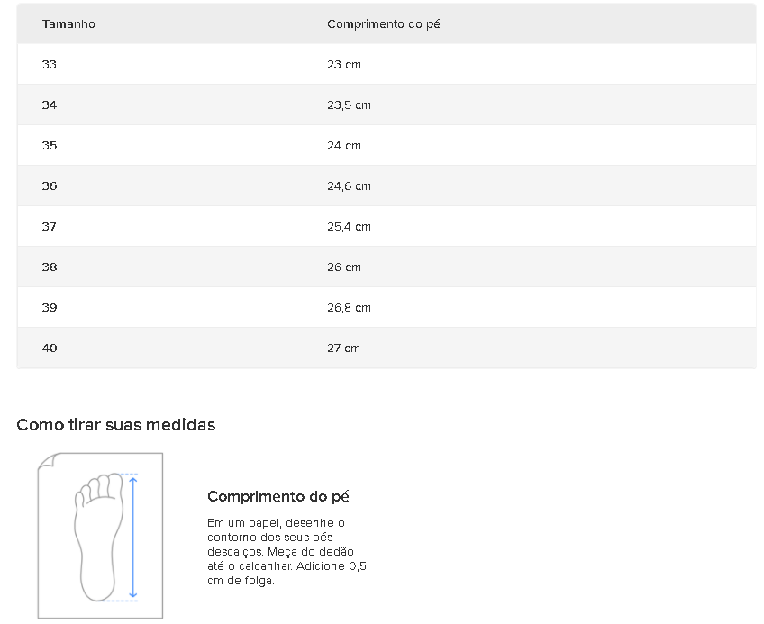Screen dimensions: 764x624
Task: Click the foot measurement illustration
Action: 100,536
